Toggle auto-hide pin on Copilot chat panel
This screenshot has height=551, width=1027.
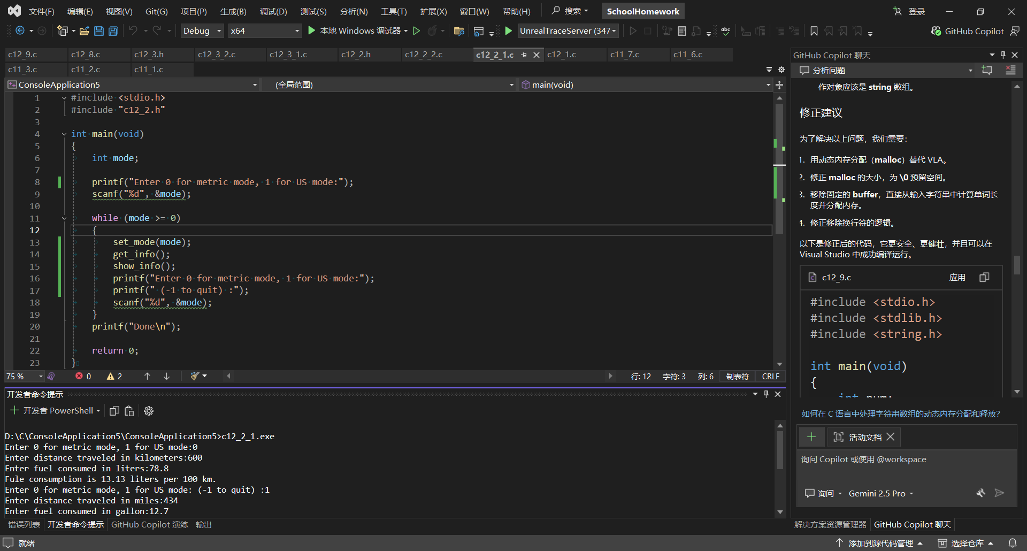[x=1003, y=55]
